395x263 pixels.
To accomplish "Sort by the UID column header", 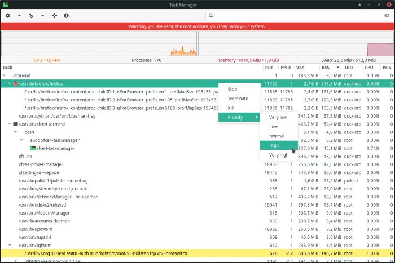I will click(352, 68).
